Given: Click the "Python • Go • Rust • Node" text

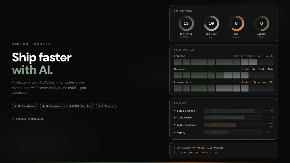Looking at the screenshot, I should (257, 69).
